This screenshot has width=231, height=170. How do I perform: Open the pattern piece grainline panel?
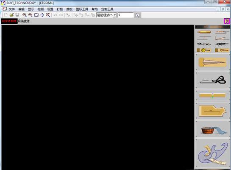(x=212, y=111)
